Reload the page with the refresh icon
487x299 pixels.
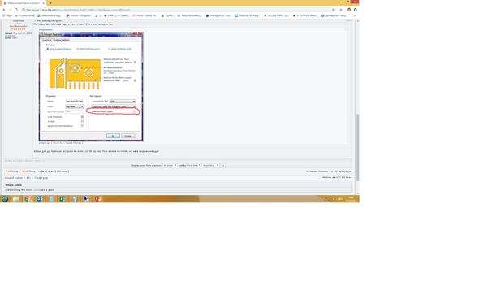click(x=16, y=10)
